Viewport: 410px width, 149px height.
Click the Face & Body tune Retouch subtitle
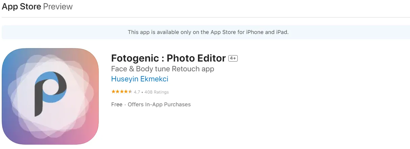point(163,69)
